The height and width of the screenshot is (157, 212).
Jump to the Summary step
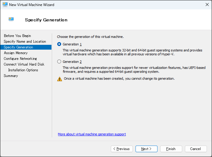[11, 76]
